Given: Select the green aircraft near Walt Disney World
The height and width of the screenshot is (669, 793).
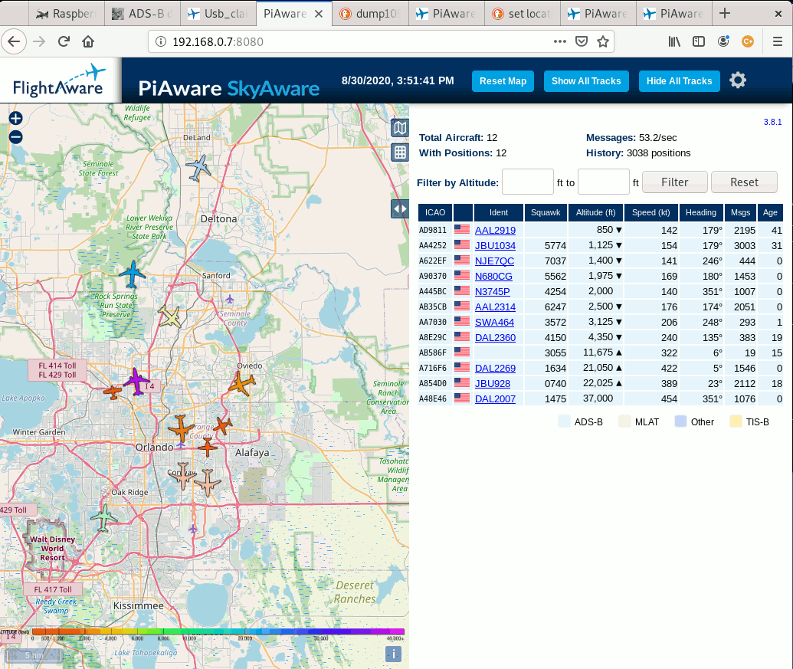Looking at the screenshot, I should (103, 518).
